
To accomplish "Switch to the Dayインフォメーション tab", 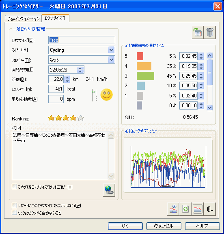I will point(23,19).
